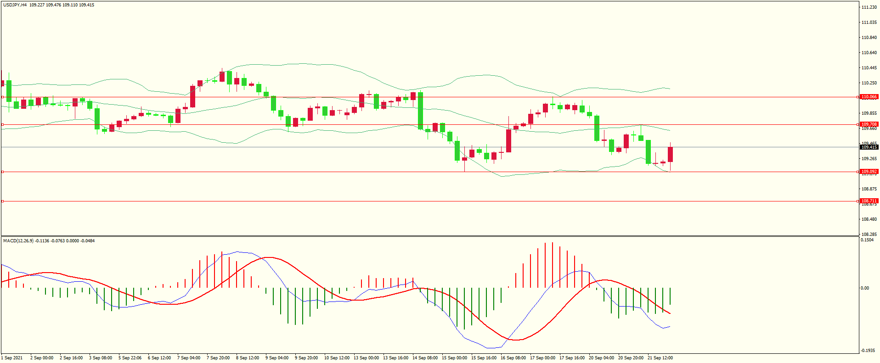Click the 110.840 price axis label
Viewport: 880px width, 363px height.
click(869, 38)
